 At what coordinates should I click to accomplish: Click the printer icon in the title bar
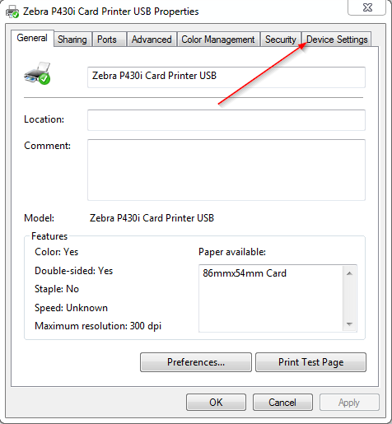[12, 12]
